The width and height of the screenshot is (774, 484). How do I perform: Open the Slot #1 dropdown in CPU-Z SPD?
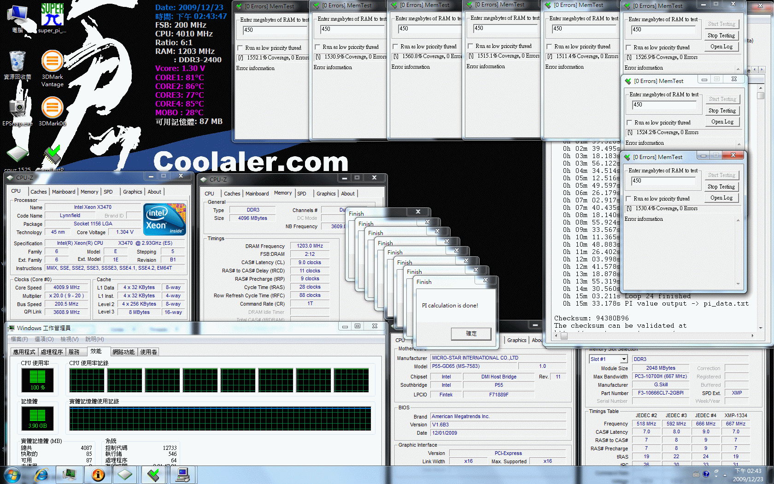(x=624, y=359)
